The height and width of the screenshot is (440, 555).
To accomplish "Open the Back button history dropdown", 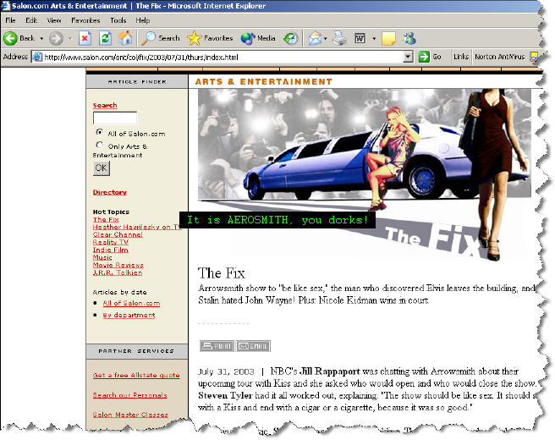I will [x=41, y=38].
